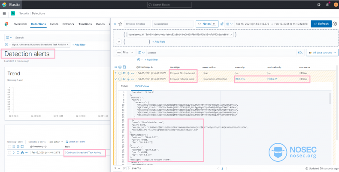Expand the Endpoint DLL load event row

point(115,73)
